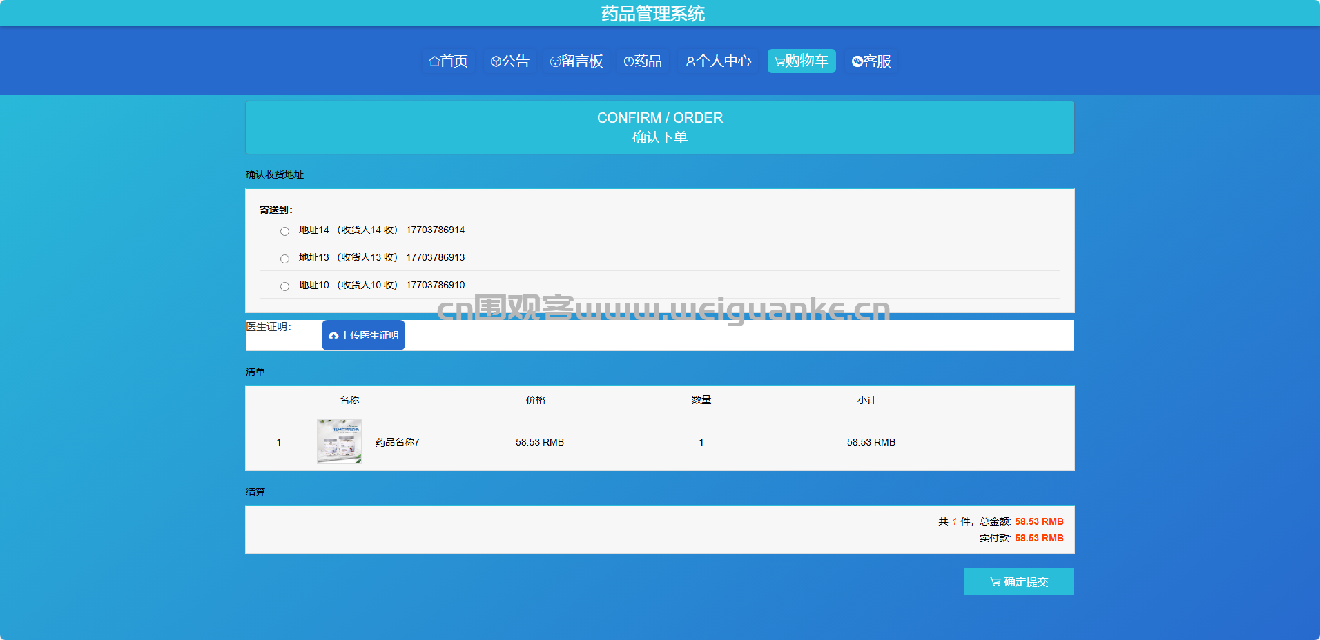Click the 药品名称7 product thumbnail
This screenshot has width=1320, height=640.
click(x=339, y=441)
